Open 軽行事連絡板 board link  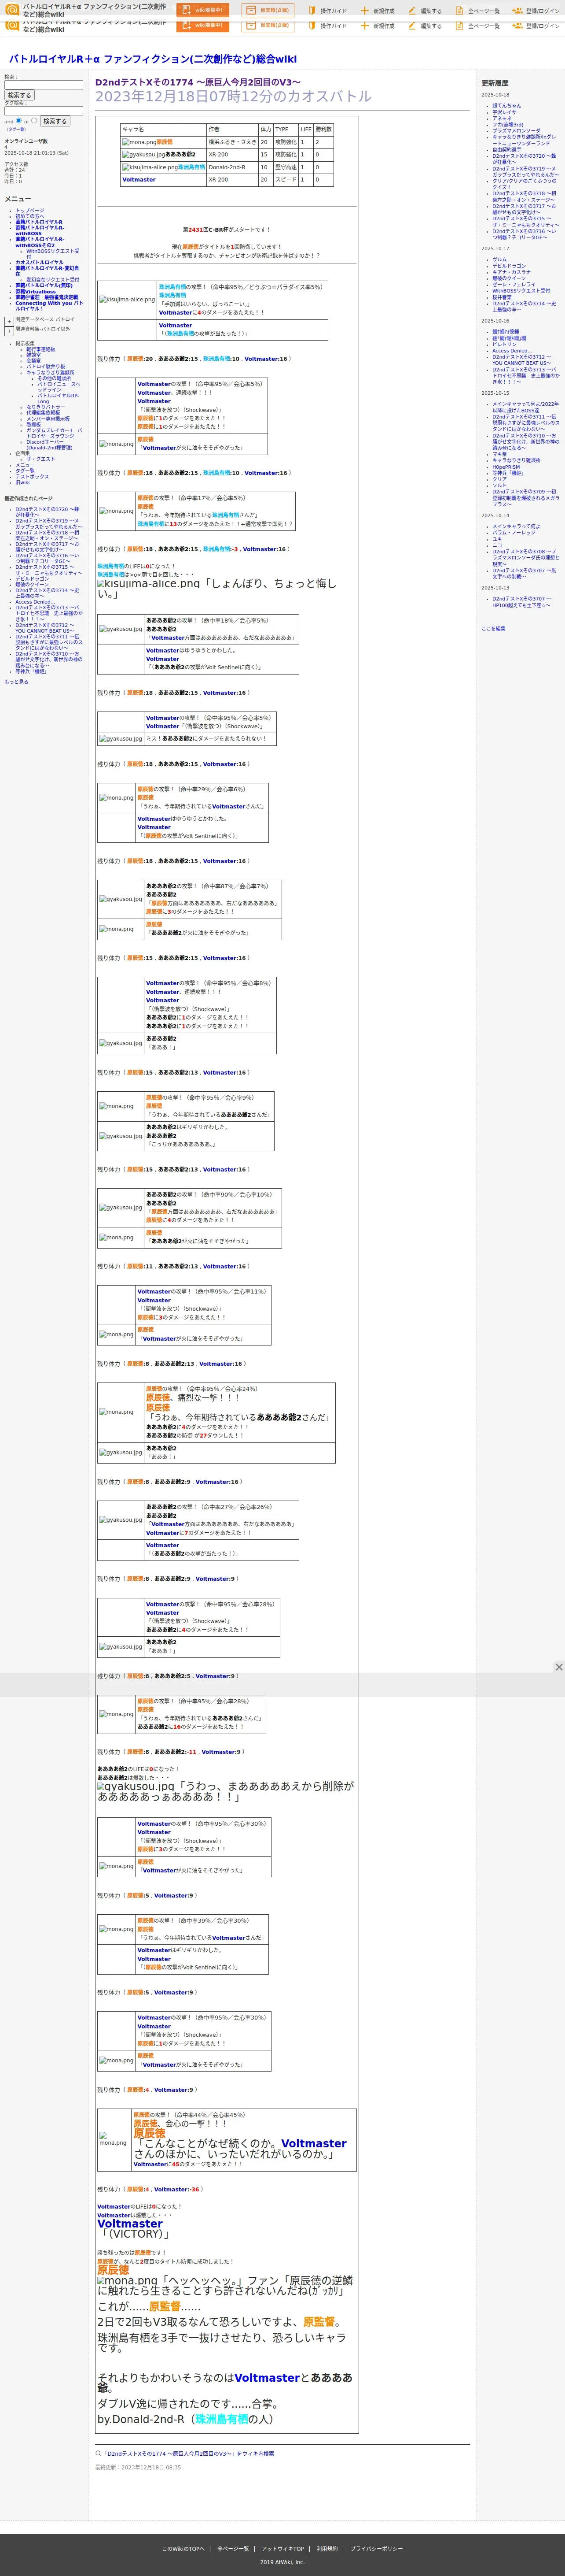(41, 349)
